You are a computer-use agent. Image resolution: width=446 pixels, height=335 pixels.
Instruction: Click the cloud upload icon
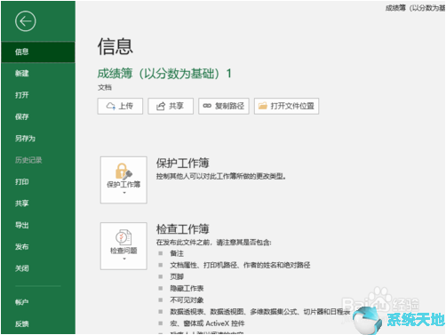[x=111, y=106]
